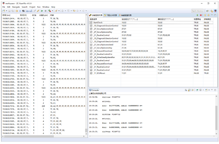Switch to the Resource perspective icon
Viewport: 219px width, 144px height.
tap(212, 11)
